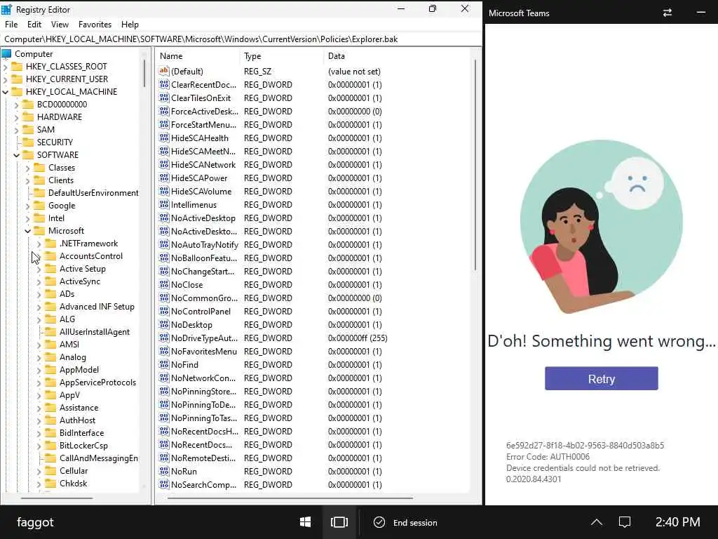Click the tree pane horizontal scrollbar
This screenshot has height=539, width=718.
coord(57,498)
